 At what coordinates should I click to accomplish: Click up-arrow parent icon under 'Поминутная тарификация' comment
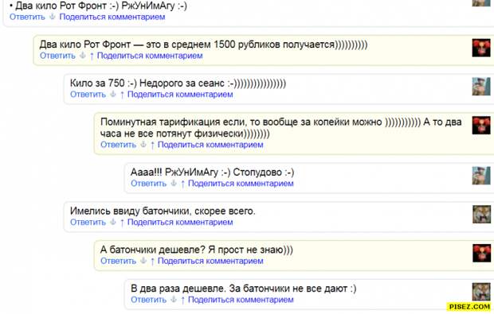(x=152, y=145)
